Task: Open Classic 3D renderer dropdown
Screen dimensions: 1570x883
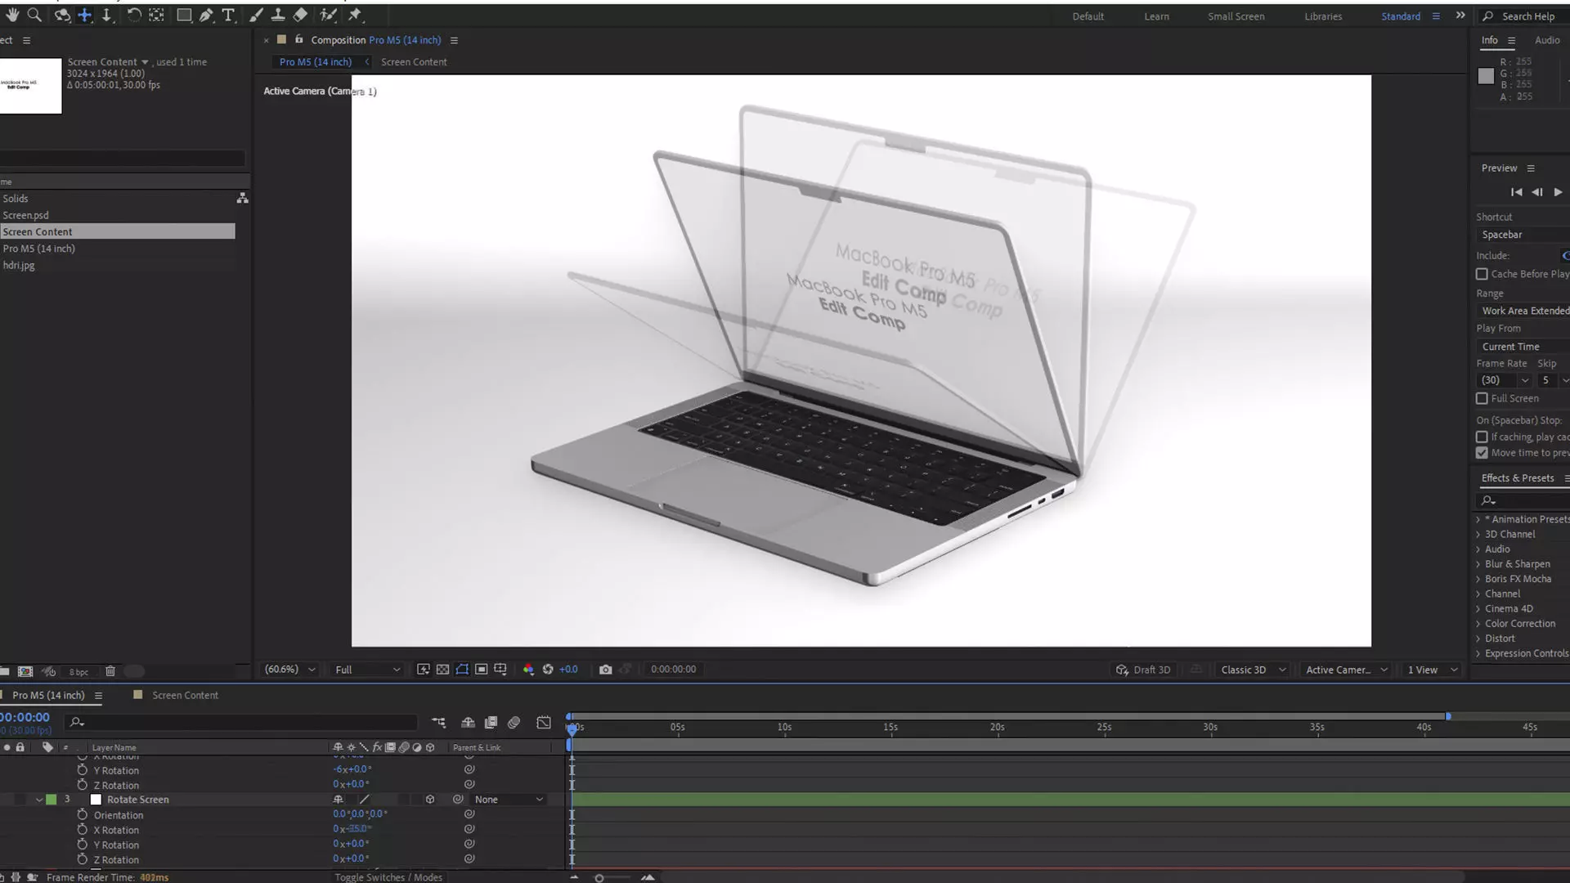Action: point(1253,670)
